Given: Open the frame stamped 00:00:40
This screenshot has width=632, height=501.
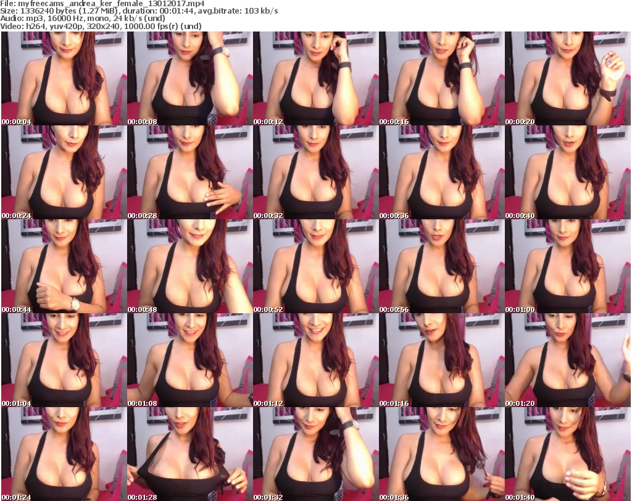Looking at the screenshot, I should pyautogui.click(x=568, y=172).
